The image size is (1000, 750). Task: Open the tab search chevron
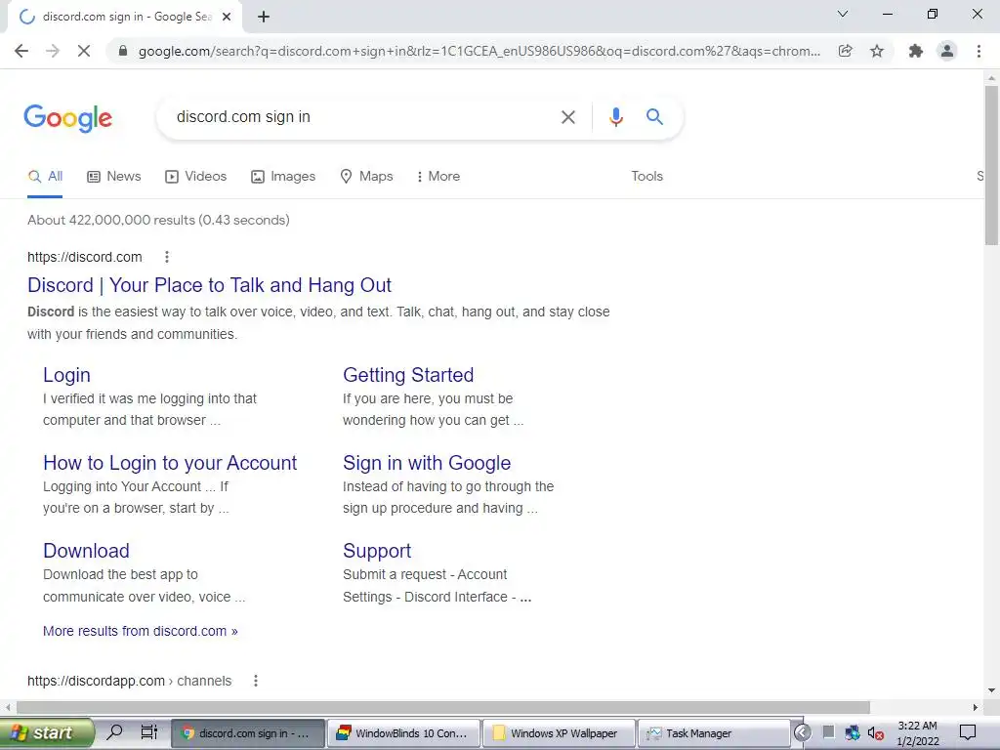[x=843, y=14]
